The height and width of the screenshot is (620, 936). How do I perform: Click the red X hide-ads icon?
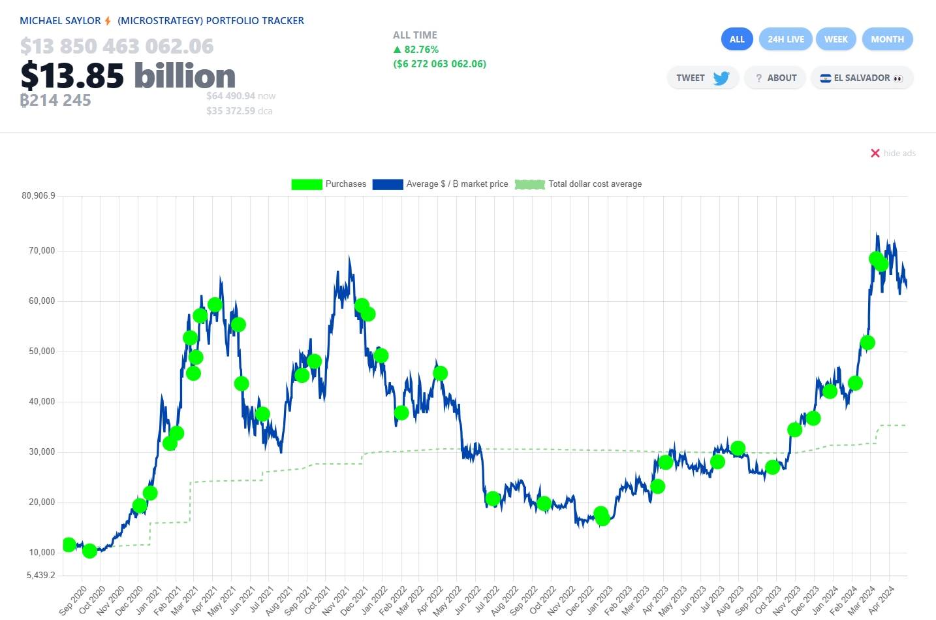pos(875,153)
